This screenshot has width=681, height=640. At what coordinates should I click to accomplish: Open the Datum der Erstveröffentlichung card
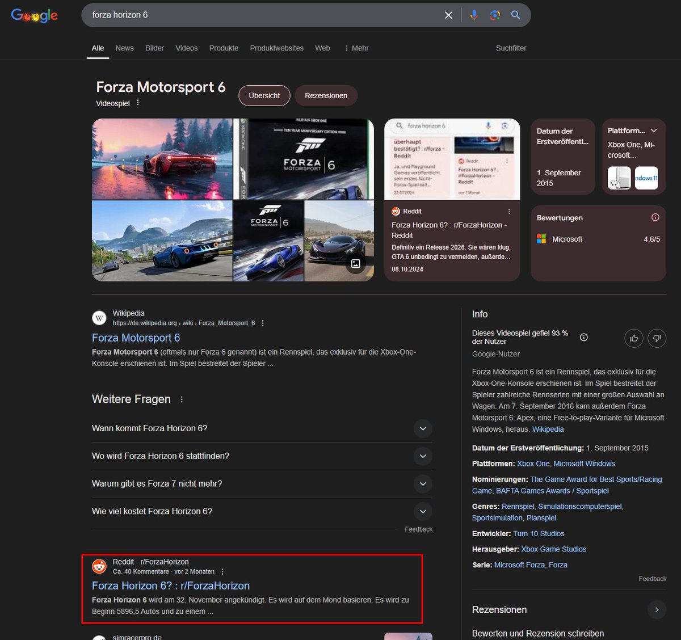tap(563, 157)
